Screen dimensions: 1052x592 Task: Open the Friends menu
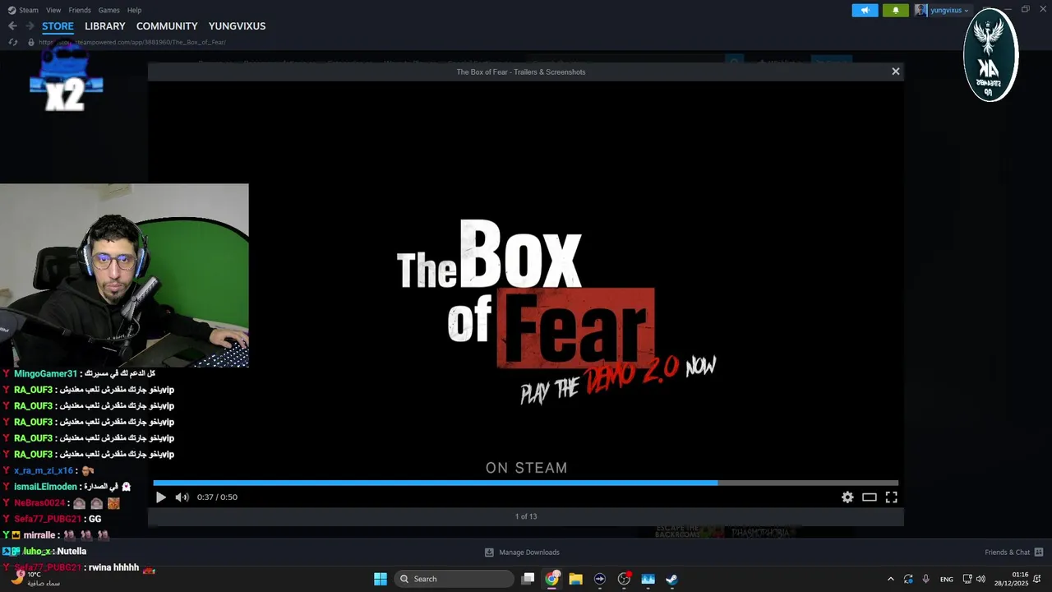pyautogui.click(x=80, y=10)
